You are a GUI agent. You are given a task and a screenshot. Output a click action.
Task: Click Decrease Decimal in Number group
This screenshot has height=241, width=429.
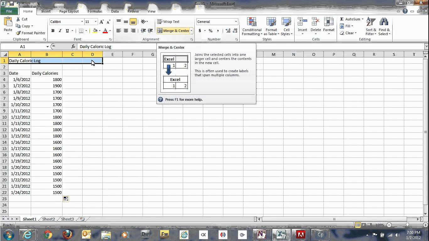point(235,31)
